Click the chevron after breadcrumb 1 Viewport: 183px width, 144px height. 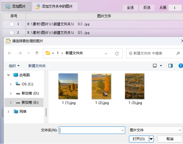pyautogui.click(x=62, y=53)
